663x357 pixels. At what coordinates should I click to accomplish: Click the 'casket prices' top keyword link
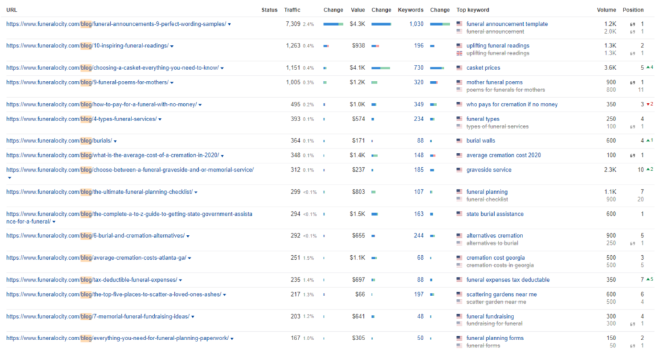click(x=483, y=67)
